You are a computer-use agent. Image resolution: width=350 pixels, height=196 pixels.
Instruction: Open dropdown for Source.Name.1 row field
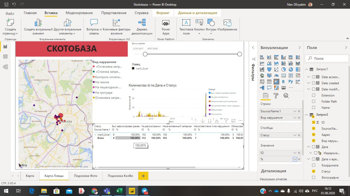[295, 111]
